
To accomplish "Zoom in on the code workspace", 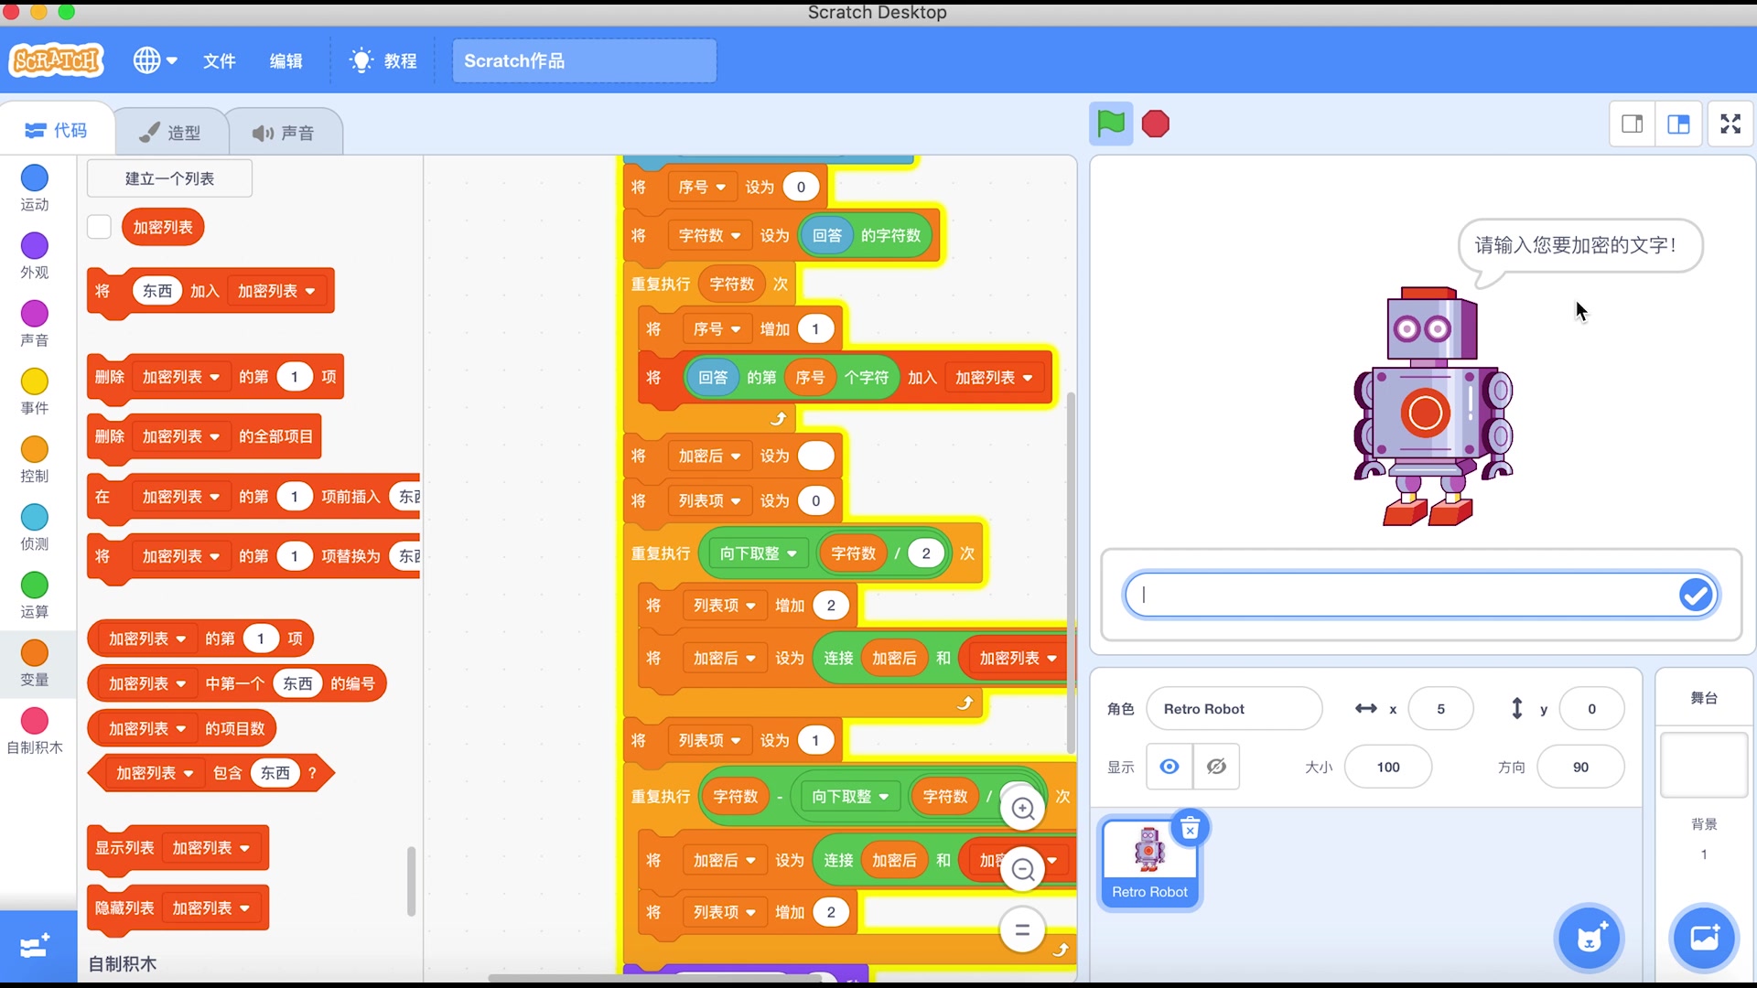I will coord(1022,809).
